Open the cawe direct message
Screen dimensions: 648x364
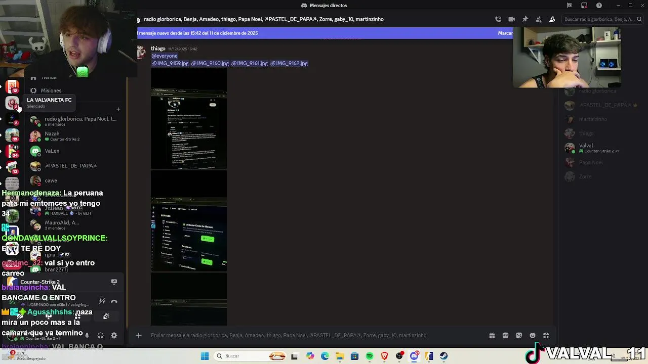75,180
